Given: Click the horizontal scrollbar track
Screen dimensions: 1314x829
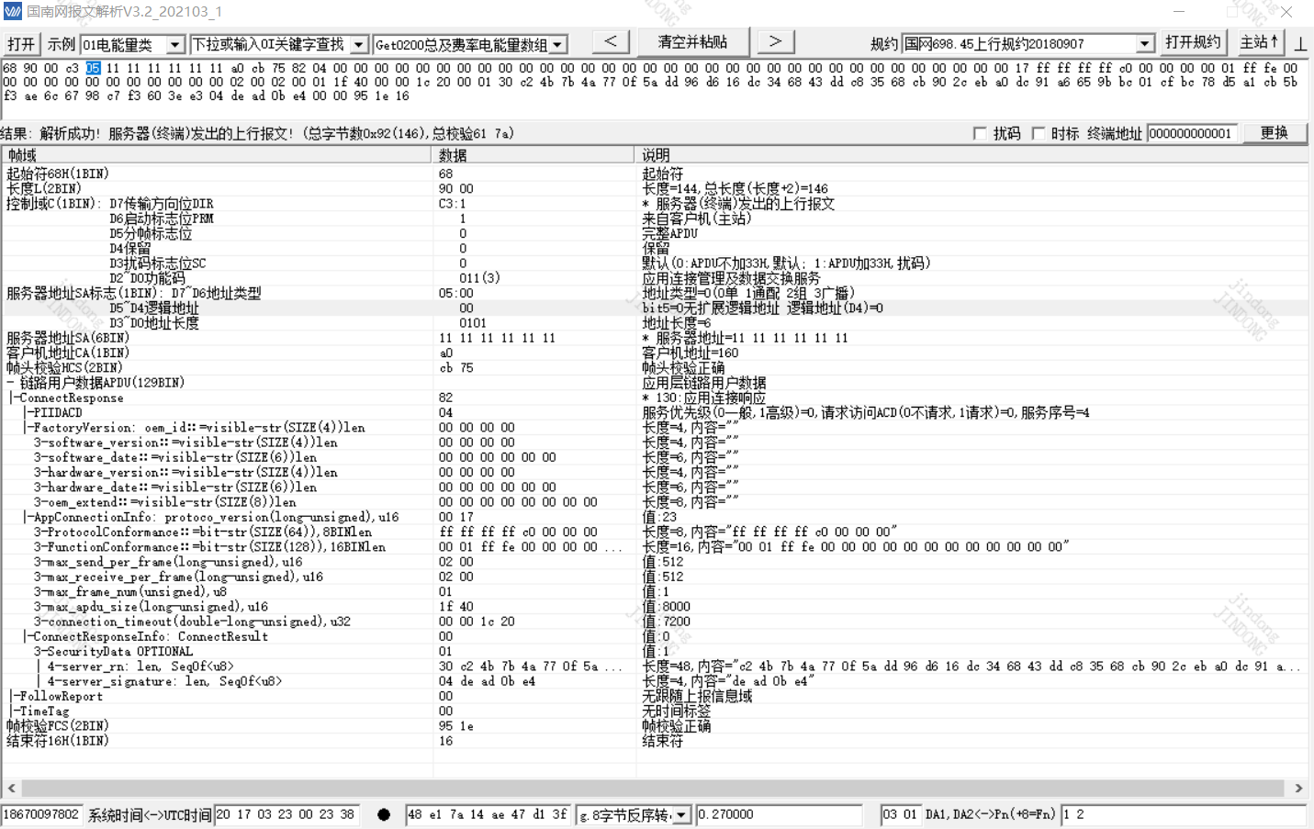Looking at the screenshot, I should click(653, 789).
